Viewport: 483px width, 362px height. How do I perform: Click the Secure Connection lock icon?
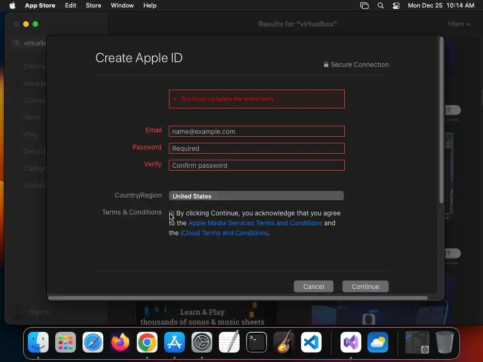coord(326,64)
